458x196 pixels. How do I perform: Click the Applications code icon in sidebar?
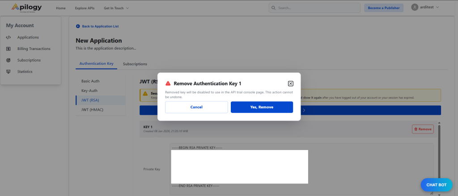(x=8, y=38)
